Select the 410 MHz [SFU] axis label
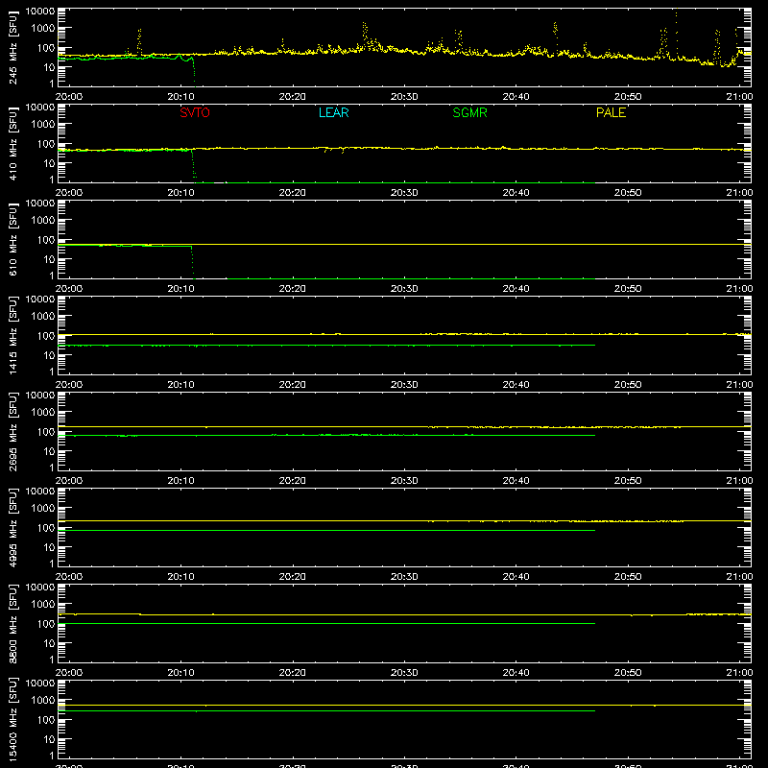Viewport: 768px width, 768px height. pyautogui.click(x=12, y=143)
